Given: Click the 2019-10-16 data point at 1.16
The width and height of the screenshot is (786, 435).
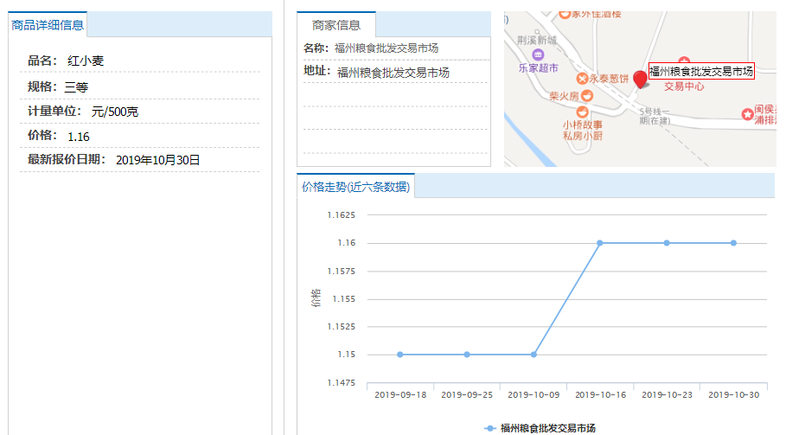Looking at the screenshot, I should [x=600, y=243].
